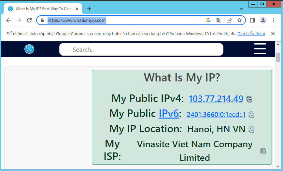Click the browser forward arrow
This screenshot has width=283, height=171.
pos(19,20)
